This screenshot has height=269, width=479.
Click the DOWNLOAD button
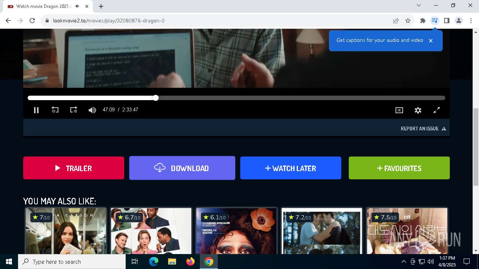182,168
